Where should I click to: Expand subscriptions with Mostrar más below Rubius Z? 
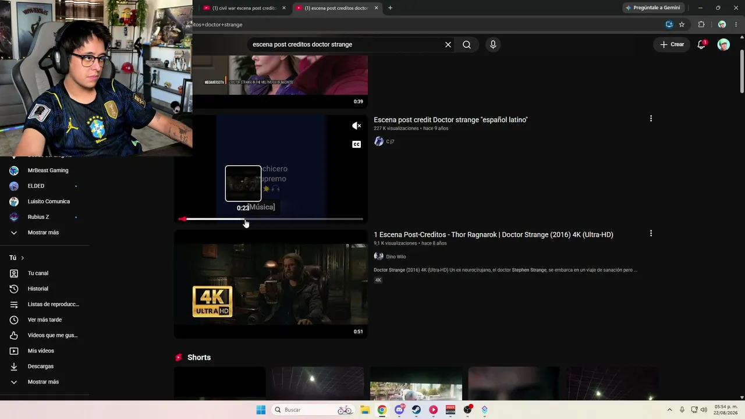click(x=43, y=233)
